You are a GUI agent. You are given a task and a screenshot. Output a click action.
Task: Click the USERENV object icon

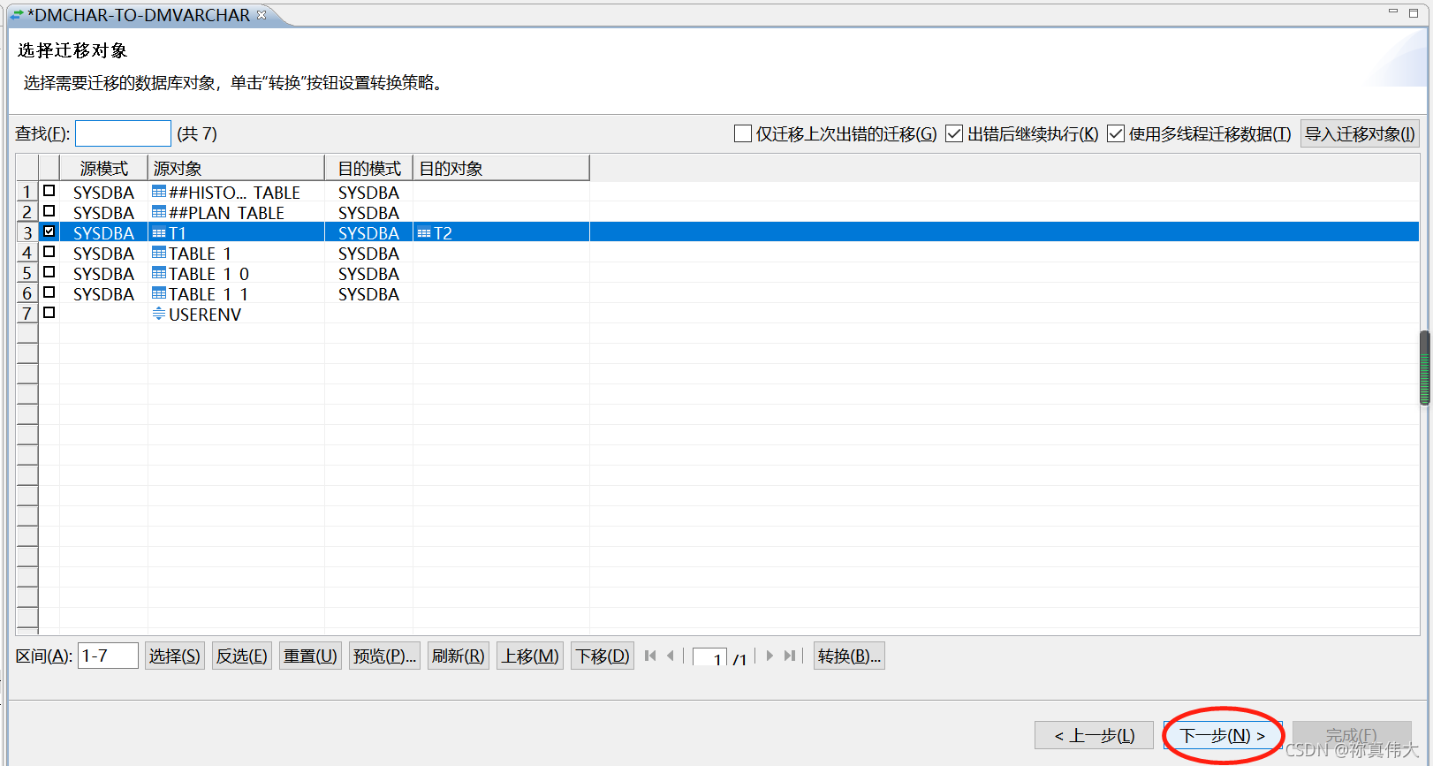point(159,314)
